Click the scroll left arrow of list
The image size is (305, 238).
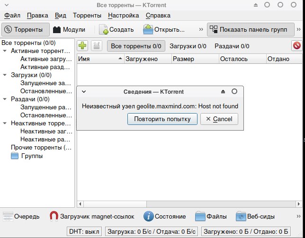(80, 204)
